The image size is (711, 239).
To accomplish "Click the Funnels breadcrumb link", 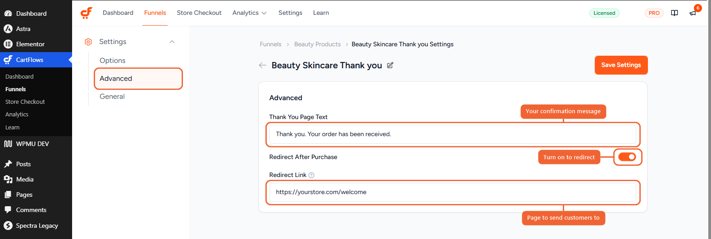I will tap(270, 44).
